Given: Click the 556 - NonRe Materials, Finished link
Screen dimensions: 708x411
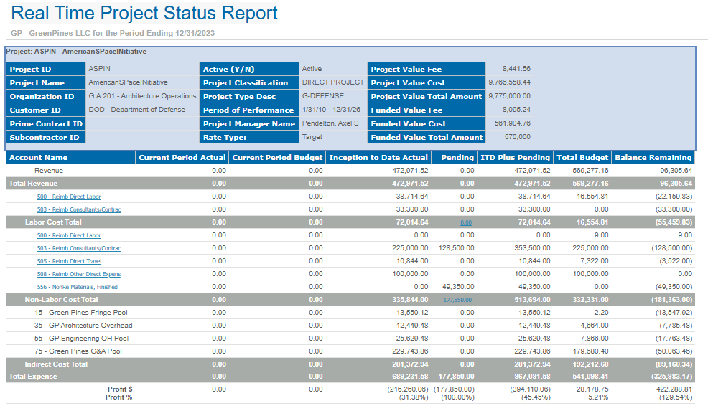Looking at the screenshot, I should (x=77, y=287).
